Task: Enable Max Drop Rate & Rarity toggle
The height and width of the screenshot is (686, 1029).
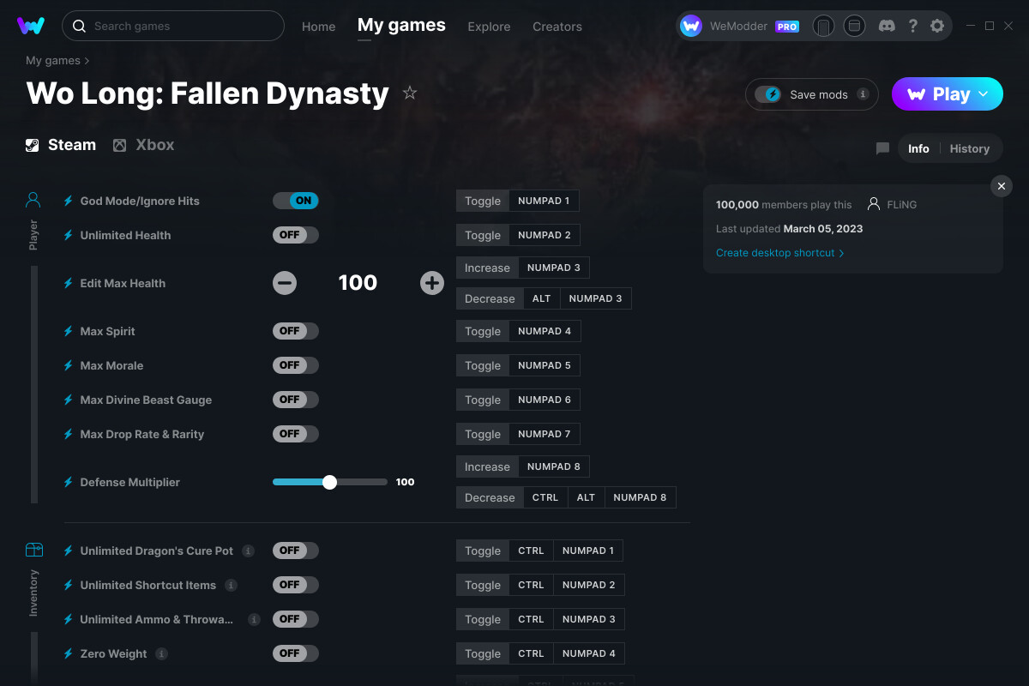Action: coord(296,434)
